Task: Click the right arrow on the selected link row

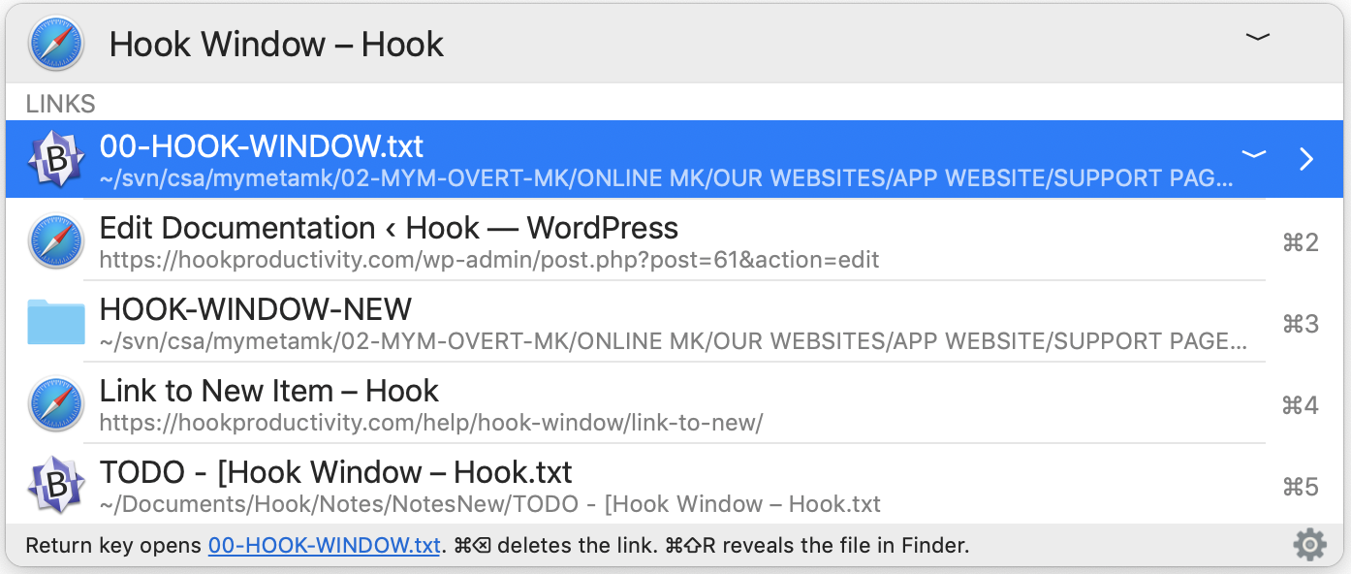Action: coord(1305,158)
